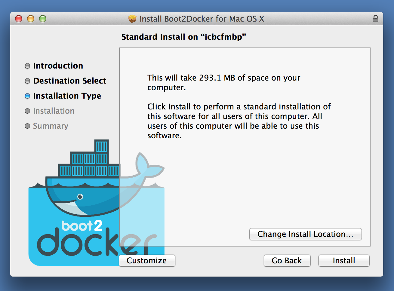Close the installer with the red button
This screenshot has width=394, height=291.
point(19,19)
